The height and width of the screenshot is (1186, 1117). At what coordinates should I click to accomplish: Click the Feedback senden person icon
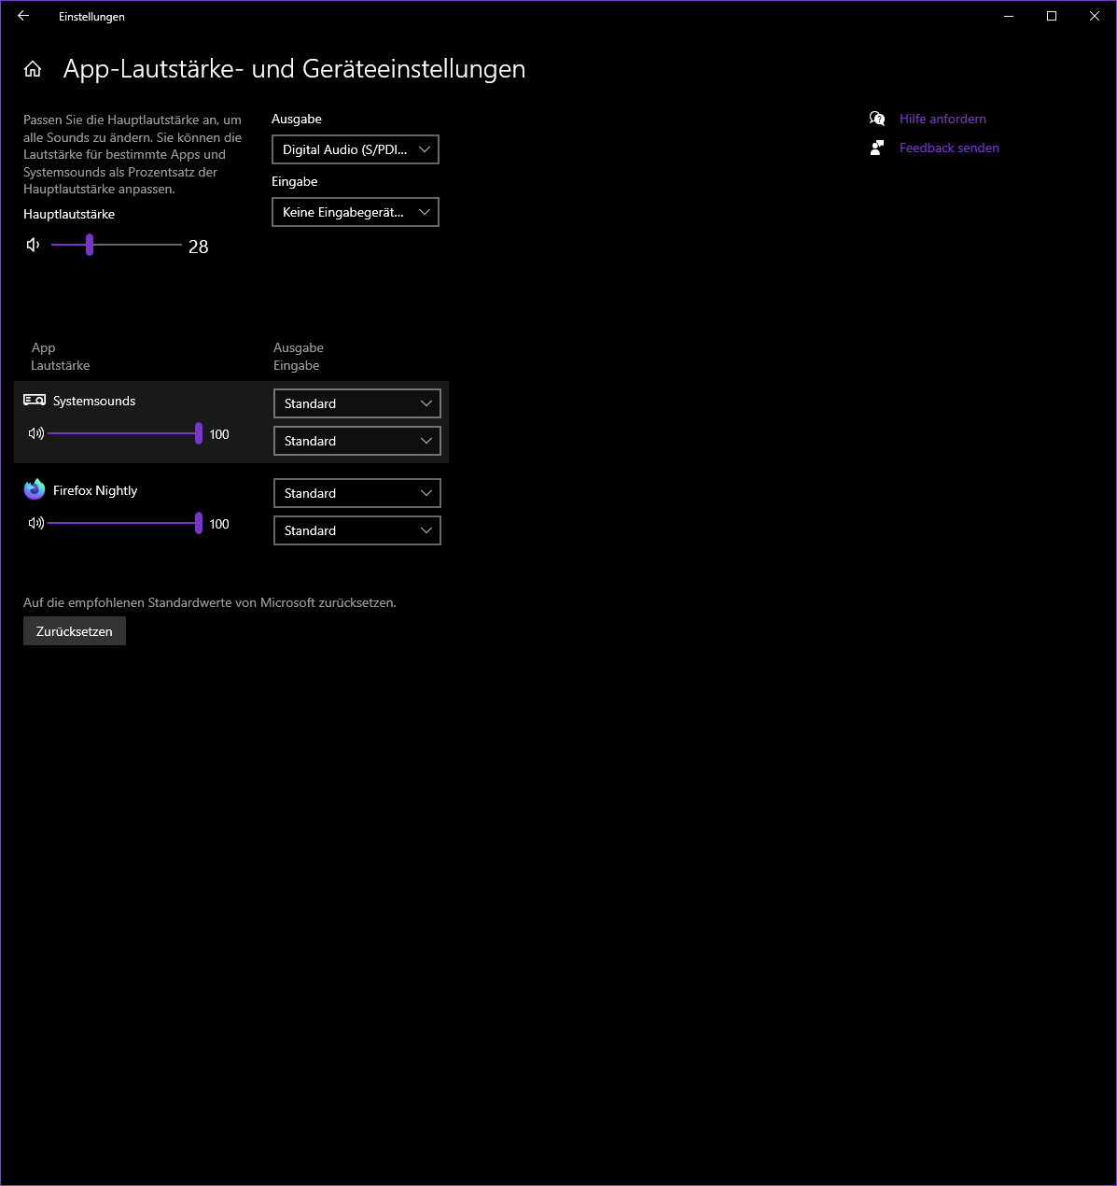tap(877, 148)
